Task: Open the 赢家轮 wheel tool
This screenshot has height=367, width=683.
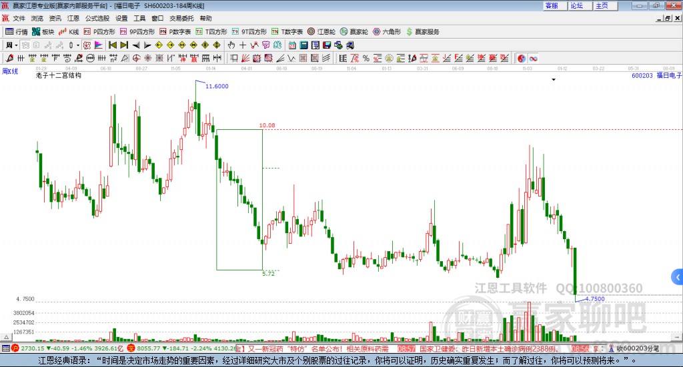Action: pos(354,32)
